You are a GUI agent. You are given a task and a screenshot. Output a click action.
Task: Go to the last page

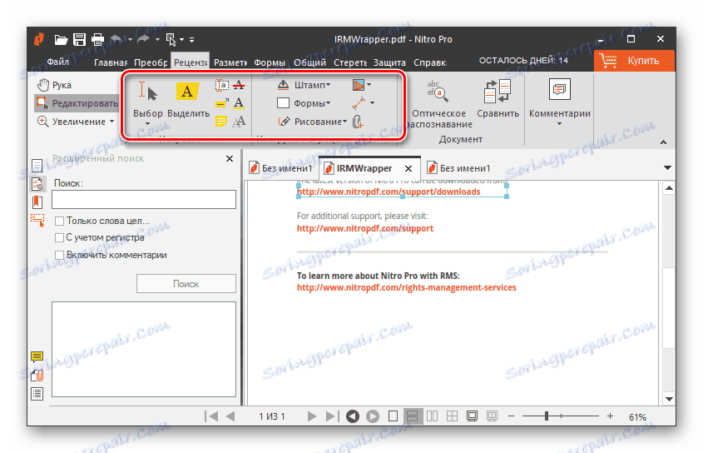pyautogui.click(x=331, y=416)
